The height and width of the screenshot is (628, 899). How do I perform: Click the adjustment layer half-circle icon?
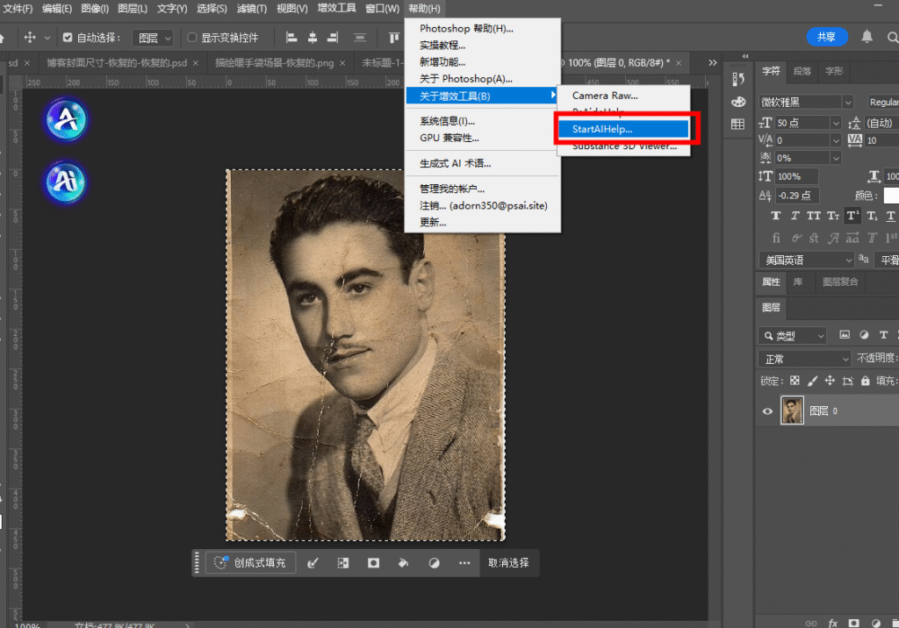click(x=434, y=563)
